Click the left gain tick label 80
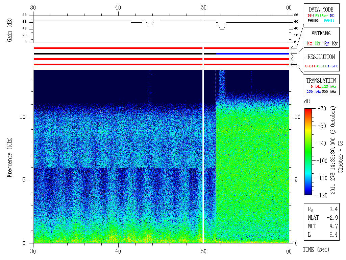Image resolution: width=346 pixels, height=260 pixels. click(24, 15)
